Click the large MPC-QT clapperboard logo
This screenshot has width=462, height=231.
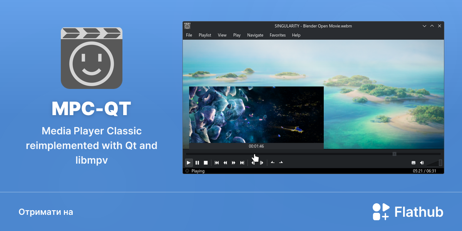(x=92, y=58)
